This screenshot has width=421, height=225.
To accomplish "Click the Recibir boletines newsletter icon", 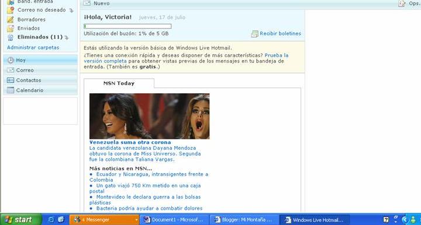I will [254, 34].
